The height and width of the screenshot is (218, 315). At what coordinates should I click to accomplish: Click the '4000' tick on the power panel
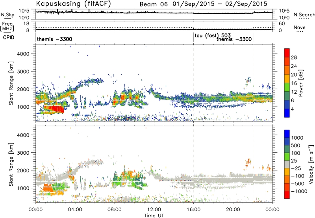coord(23,54)
